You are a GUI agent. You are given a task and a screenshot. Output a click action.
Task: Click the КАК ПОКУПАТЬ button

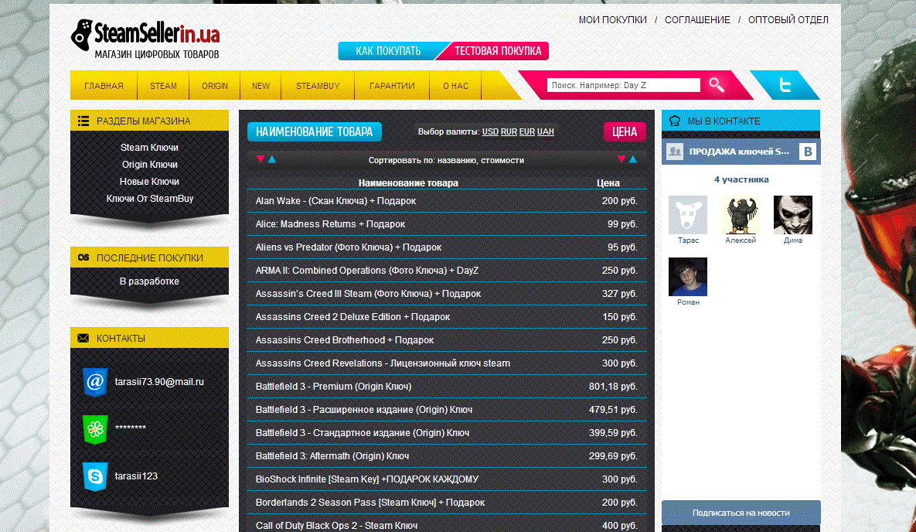(389, 51)
